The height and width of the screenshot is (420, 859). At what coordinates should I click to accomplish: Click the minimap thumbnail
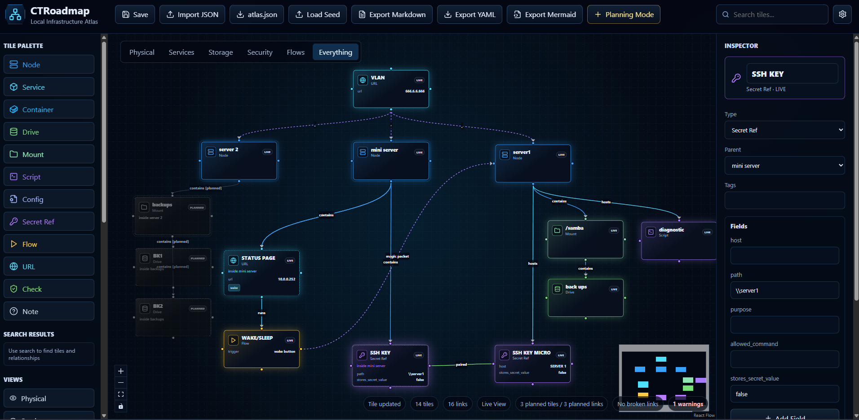pos(664,378)
